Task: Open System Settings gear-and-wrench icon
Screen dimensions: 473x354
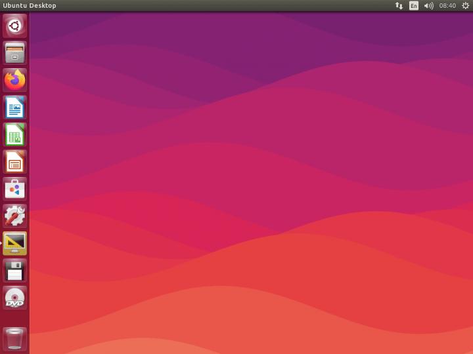Action: [x=14, y=216]
